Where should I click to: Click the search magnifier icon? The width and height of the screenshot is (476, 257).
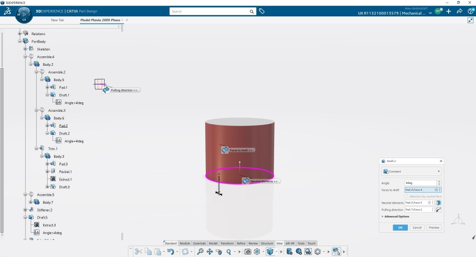click(x=252, y=11)
